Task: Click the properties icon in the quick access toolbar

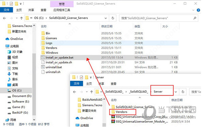Action: (x=11, y=4)
